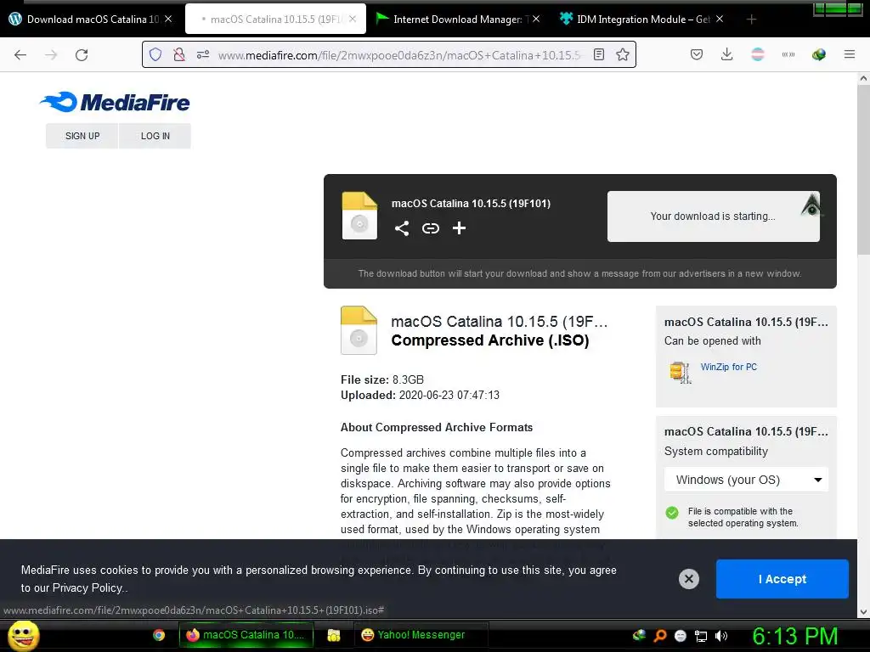Open the Firefox hamburger menu
Screen dimensions: 870x652
pos(850,54)
